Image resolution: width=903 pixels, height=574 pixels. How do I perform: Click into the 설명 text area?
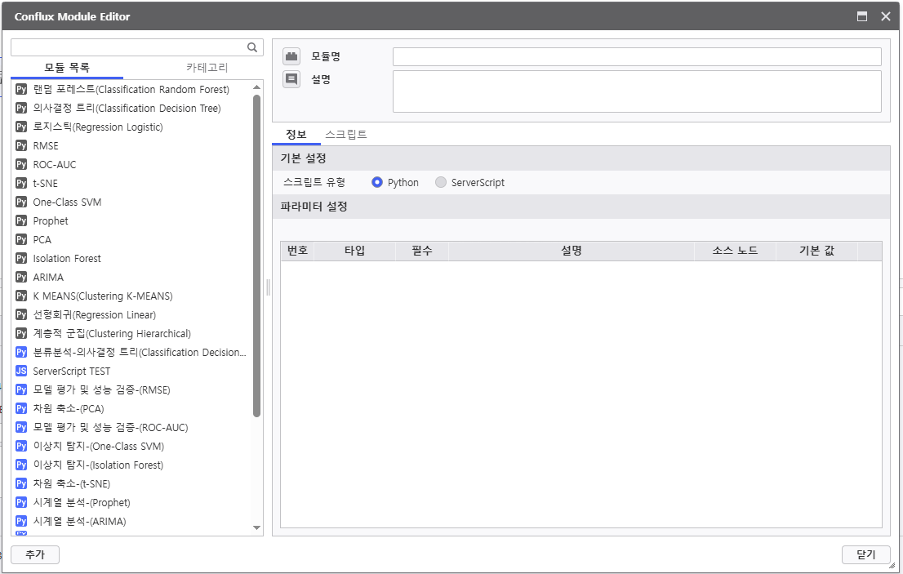coord(636,91)
